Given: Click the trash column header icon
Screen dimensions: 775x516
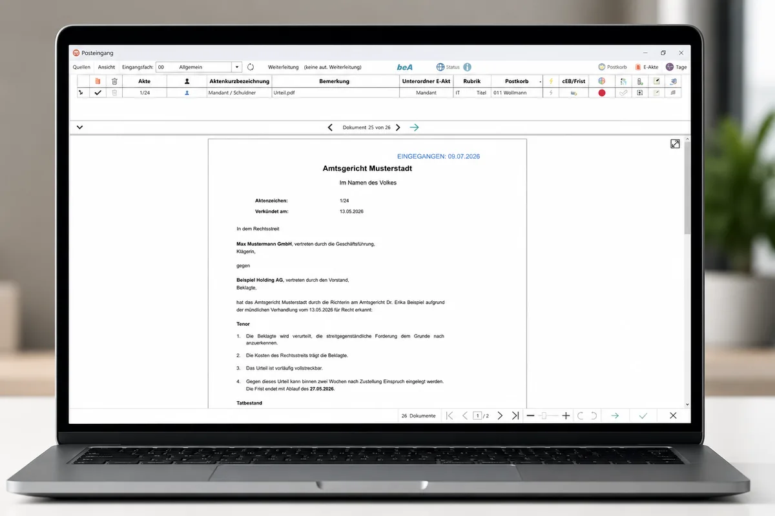Looking at the screenshot, I should tap(114, 81).
